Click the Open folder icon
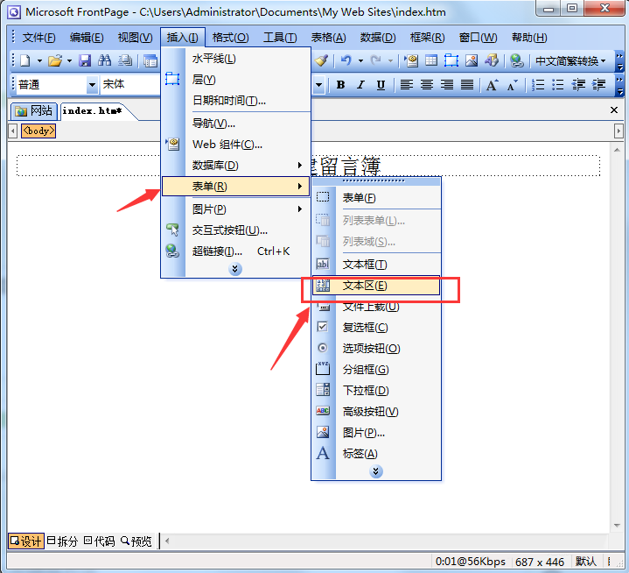This screenshot has width=629, height=573. pos(55,60)
